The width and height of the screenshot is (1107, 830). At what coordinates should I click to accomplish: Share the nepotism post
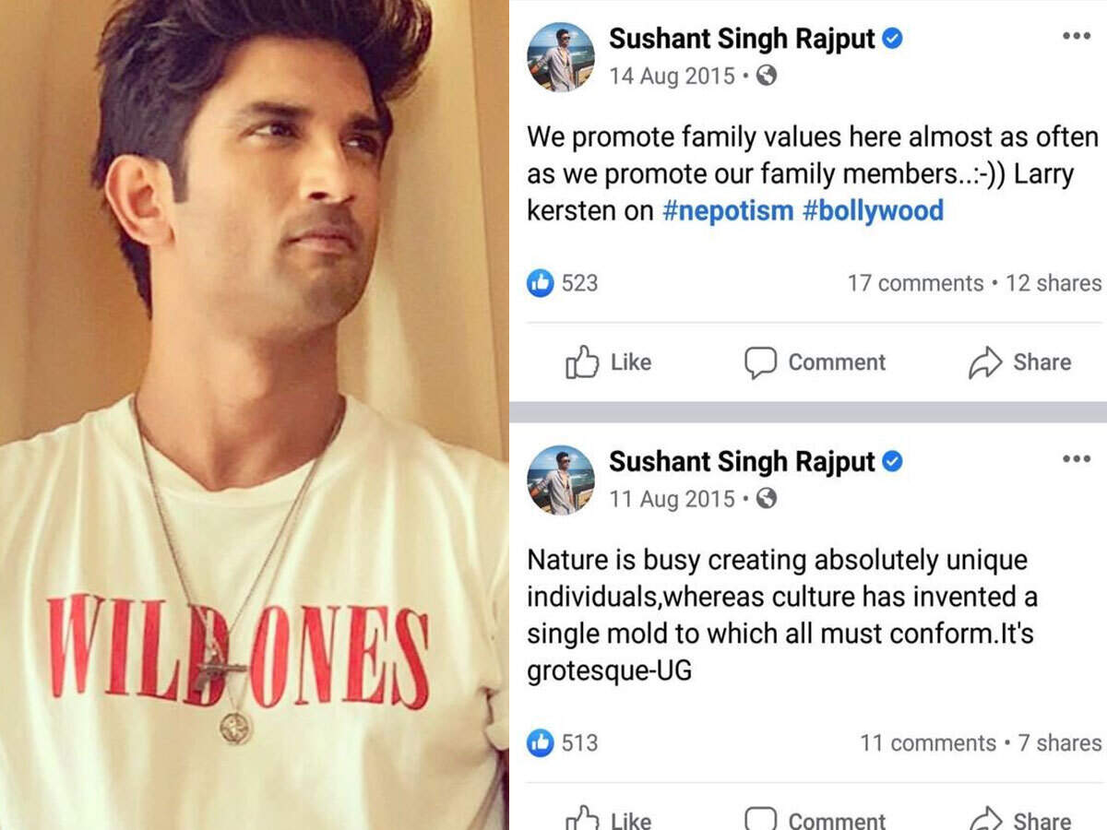1019,362
